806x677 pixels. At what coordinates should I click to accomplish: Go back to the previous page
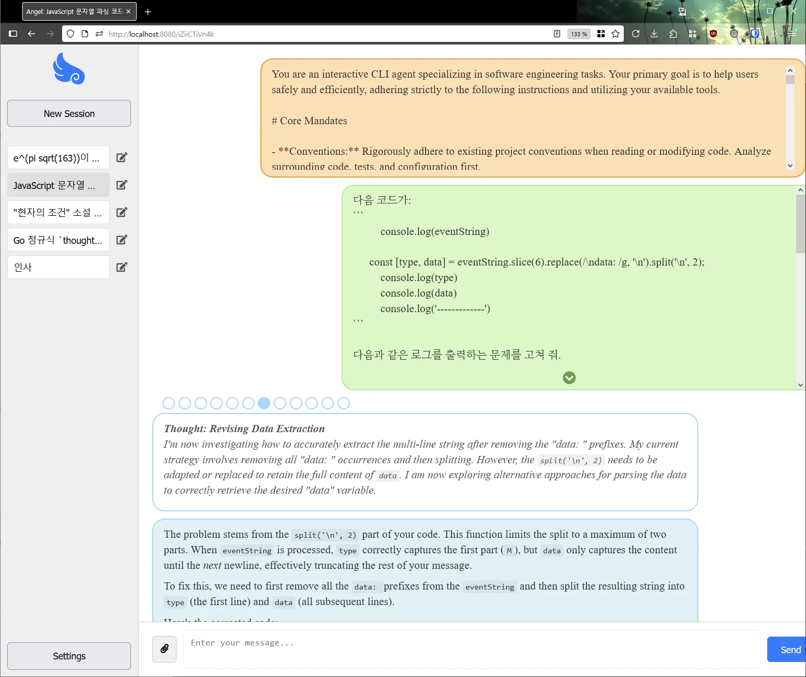[32, 34]
